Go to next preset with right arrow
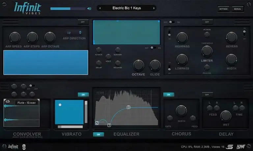This screenshot has height=151, width=253. pos(154,8)
